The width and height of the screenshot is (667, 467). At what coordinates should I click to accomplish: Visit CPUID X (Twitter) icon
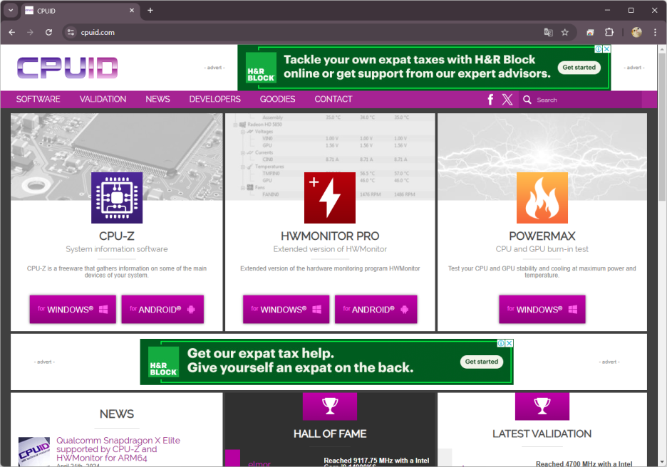pyautogui.click(x=507, y=100)
